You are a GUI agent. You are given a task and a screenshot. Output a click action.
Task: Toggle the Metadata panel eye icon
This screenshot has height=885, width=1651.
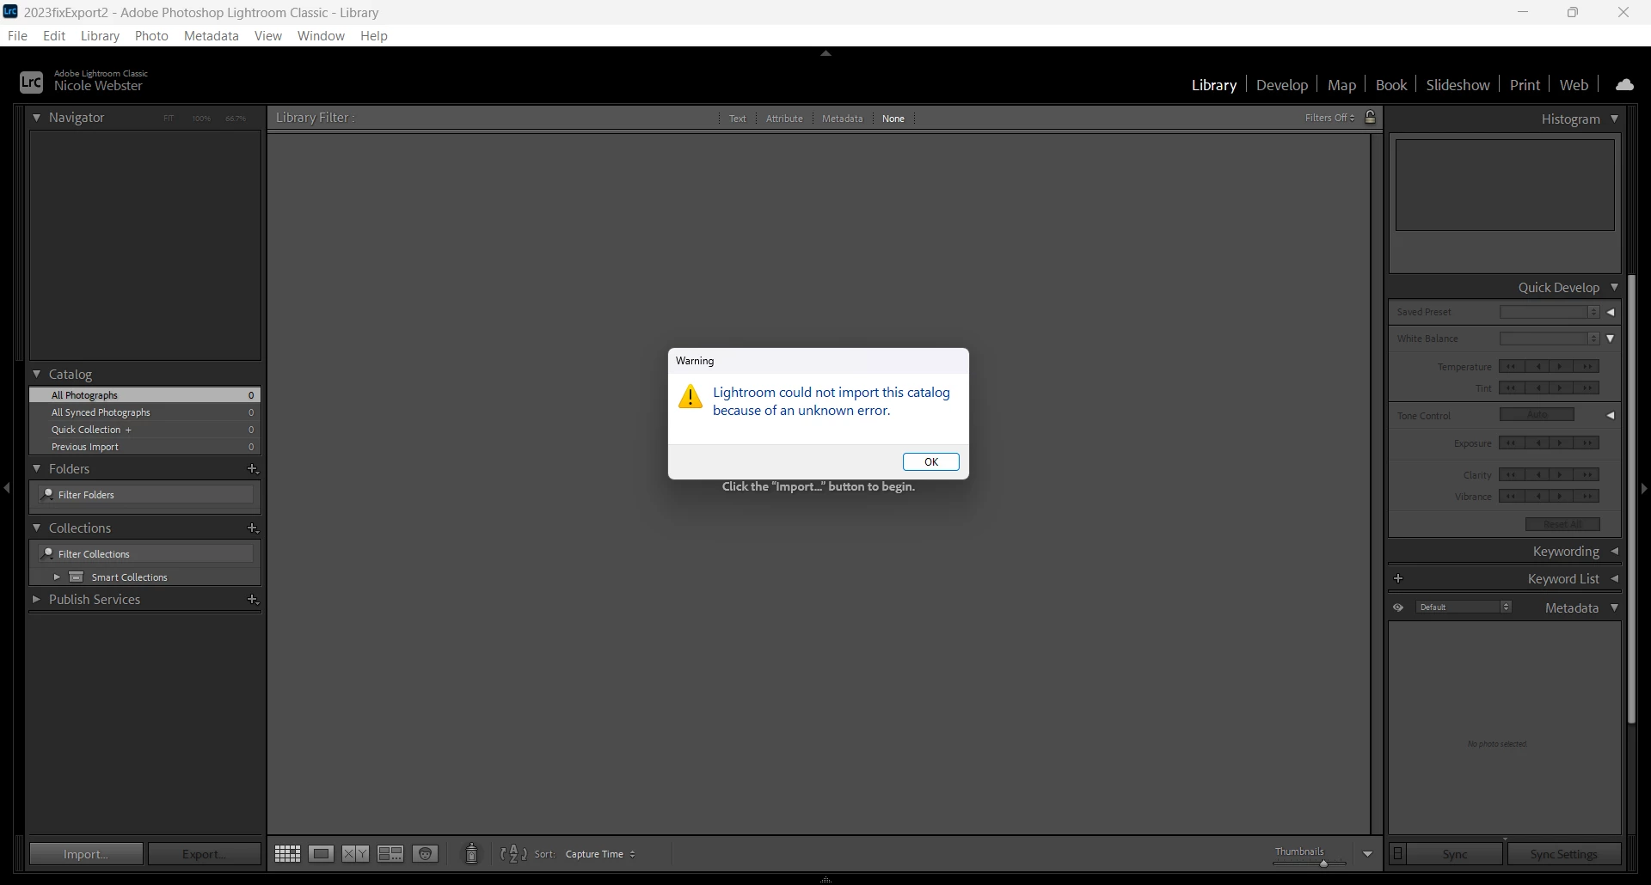1398,608
